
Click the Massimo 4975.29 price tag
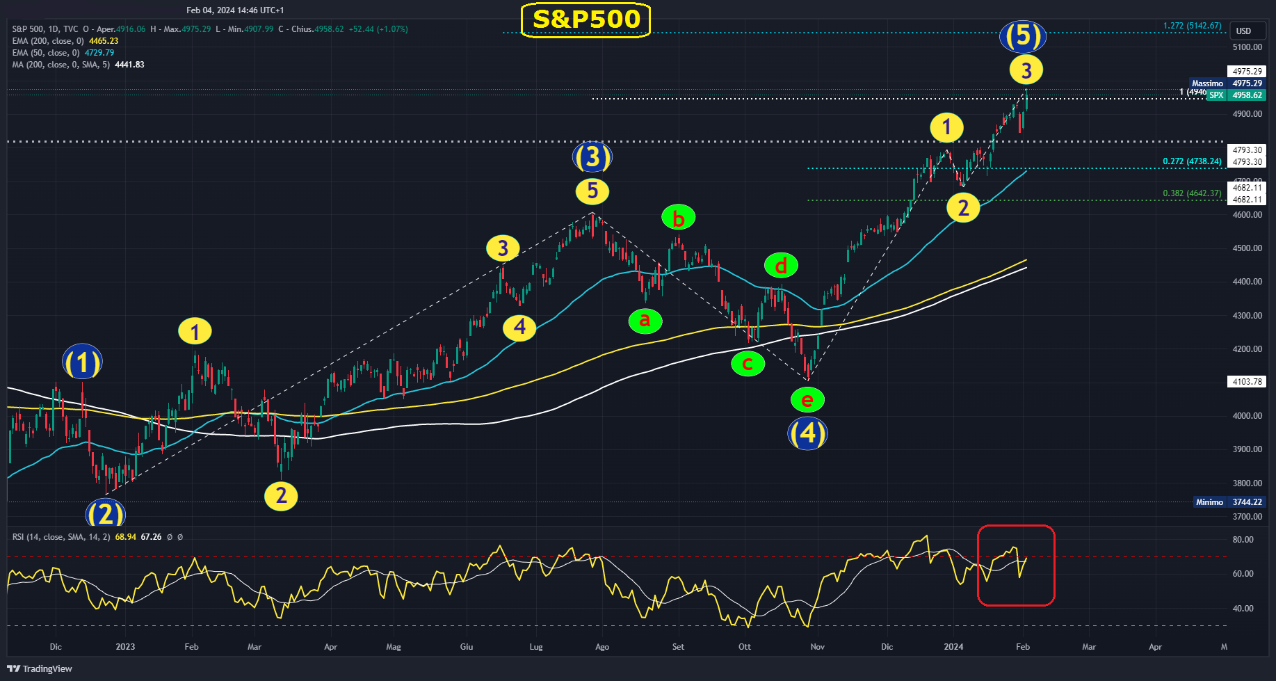tap(1228, 83)
